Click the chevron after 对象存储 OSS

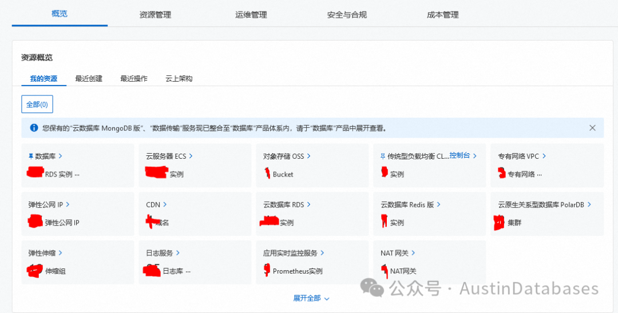(308, 156)
